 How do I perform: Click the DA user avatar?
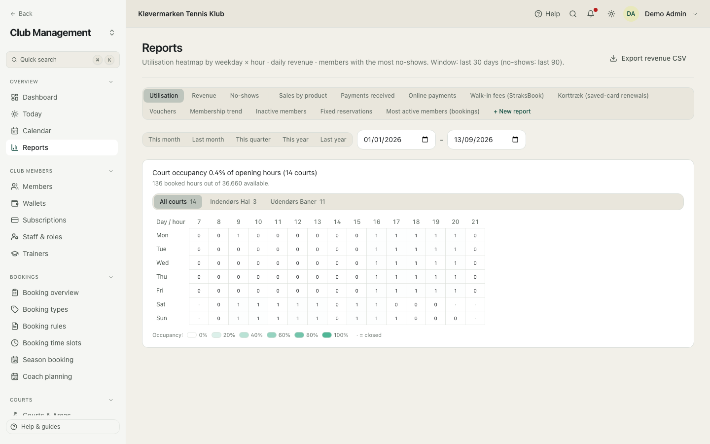click(x=631, y=14)
